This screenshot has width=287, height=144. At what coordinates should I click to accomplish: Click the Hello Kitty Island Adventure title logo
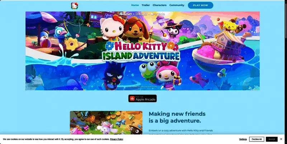tap(141, 51)
